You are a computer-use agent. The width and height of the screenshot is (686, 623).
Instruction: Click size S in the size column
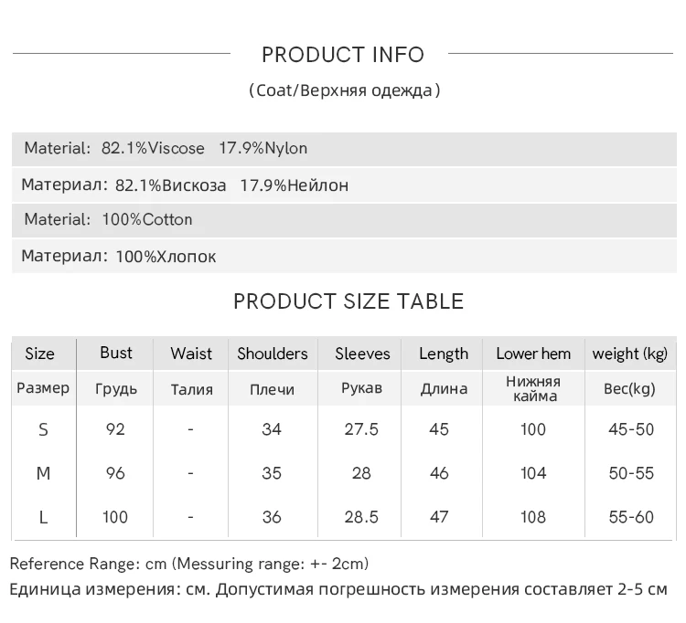43,429
